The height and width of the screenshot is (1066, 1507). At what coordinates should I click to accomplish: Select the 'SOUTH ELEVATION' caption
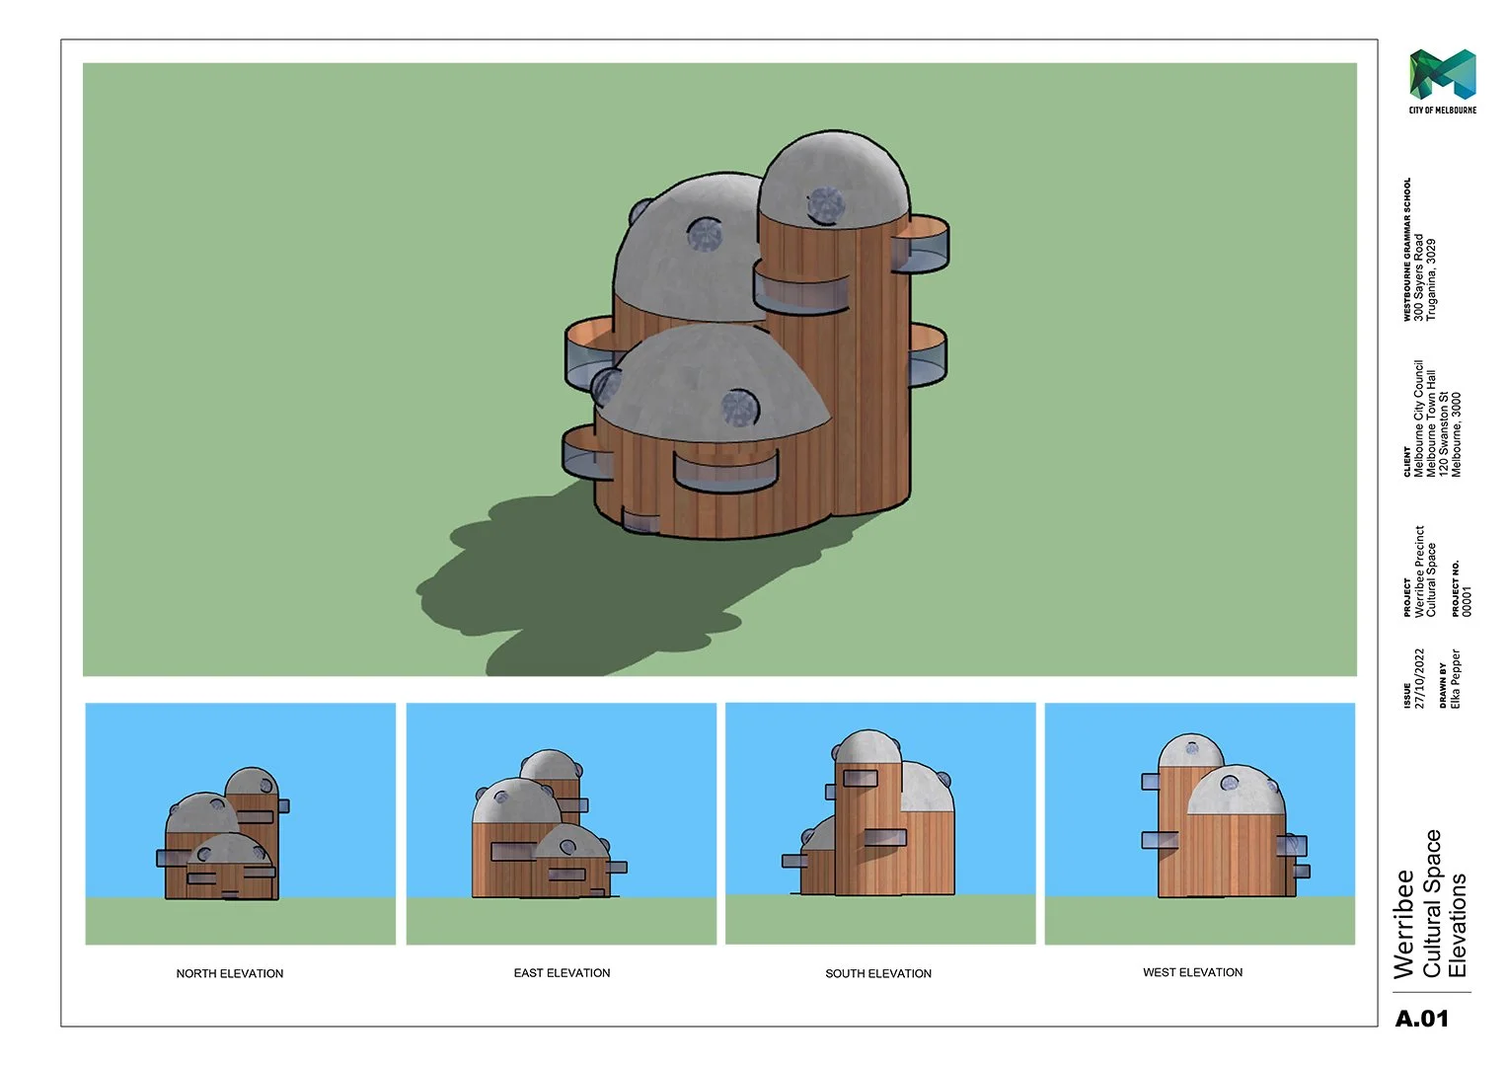click(x=878, y=973)
